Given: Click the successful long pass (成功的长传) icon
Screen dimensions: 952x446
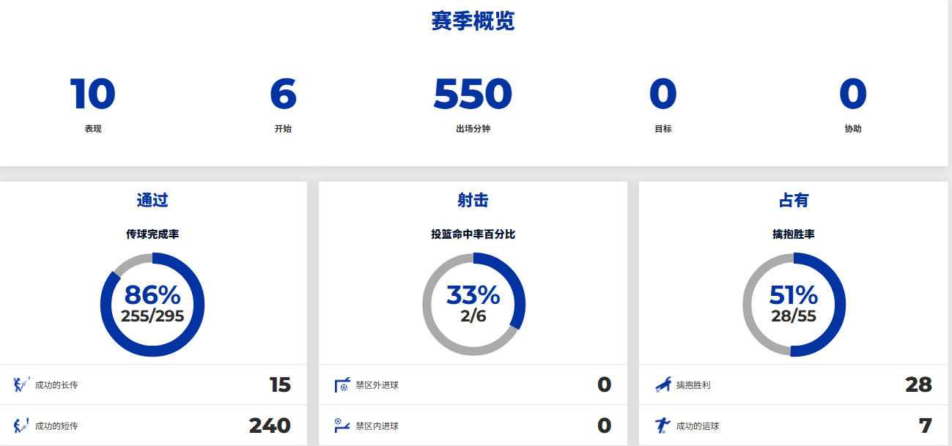Looking at the screenshot, I should point(21,384).
